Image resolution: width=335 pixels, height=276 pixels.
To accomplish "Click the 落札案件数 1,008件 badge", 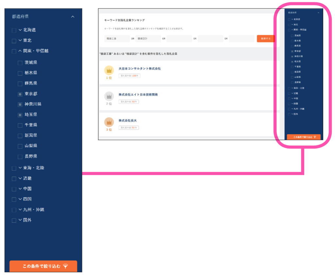I will [x=130, y=76].
